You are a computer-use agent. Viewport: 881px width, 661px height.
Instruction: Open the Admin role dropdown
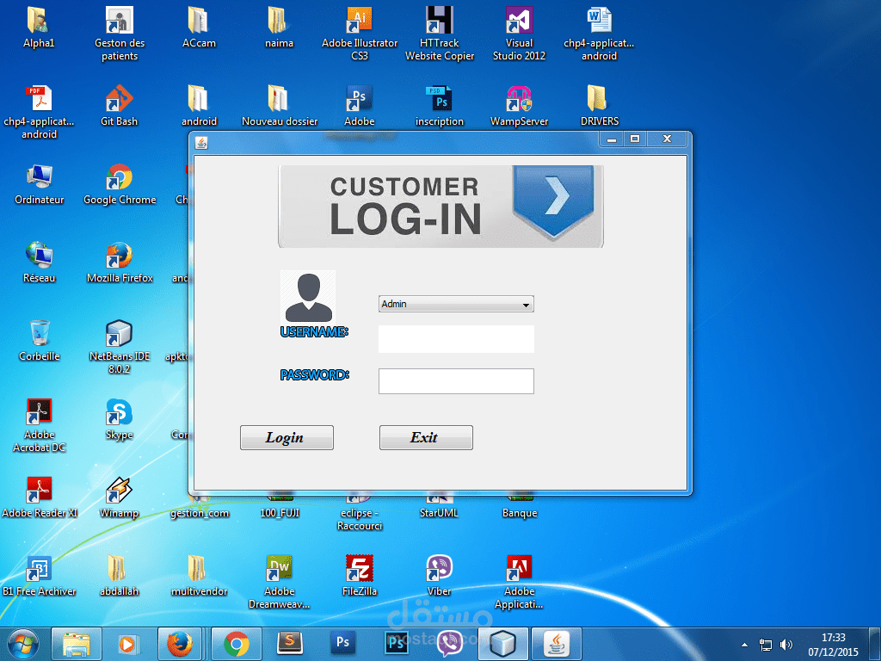456,304
